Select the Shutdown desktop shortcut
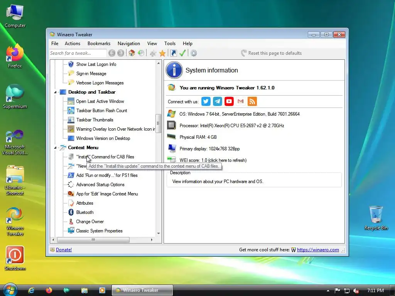Viewport: 395px width, 296px height. pyautogui.click(x=15, y=258)
